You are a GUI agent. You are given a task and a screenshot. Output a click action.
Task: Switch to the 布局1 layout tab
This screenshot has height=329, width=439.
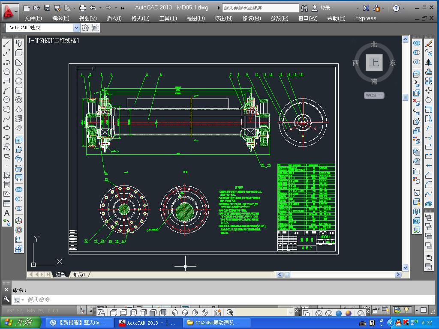tap(79, 274)
